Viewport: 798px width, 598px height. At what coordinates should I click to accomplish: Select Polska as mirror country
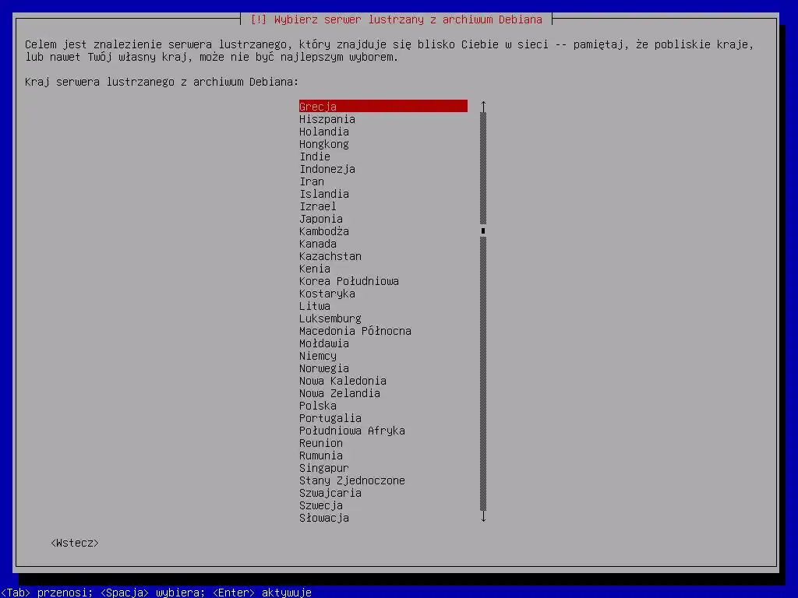pos(383,405)
